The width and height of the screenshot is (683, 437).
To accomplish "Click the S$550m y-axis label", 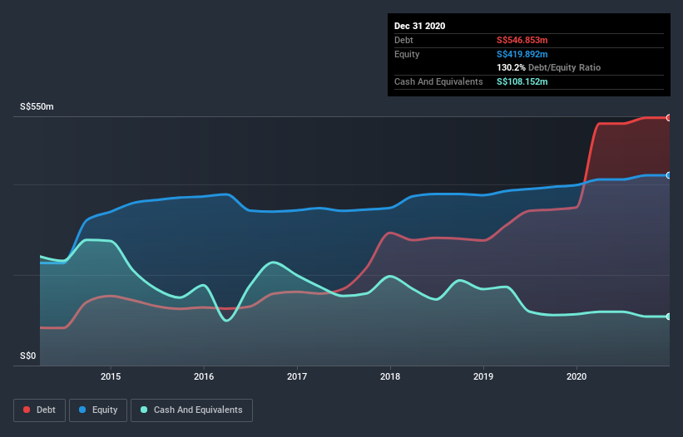I will point(37,107).
